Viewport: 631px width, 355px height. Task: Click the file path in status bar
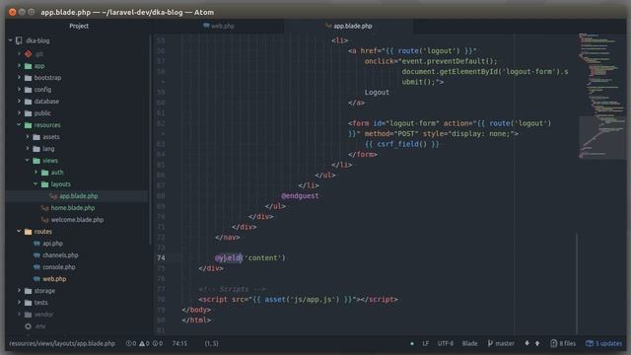point(62,343)
